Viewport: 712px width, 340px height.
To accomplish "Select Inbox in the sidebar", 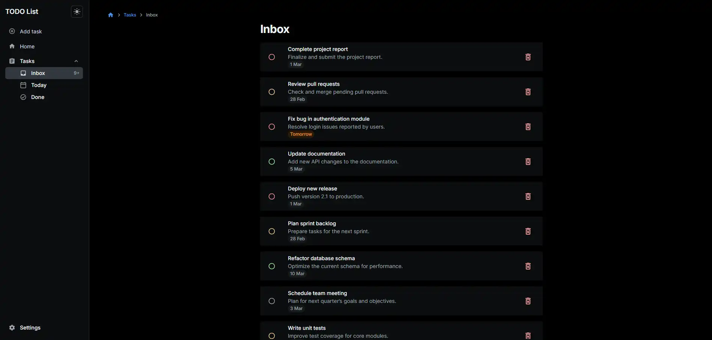I will (38, 73).
